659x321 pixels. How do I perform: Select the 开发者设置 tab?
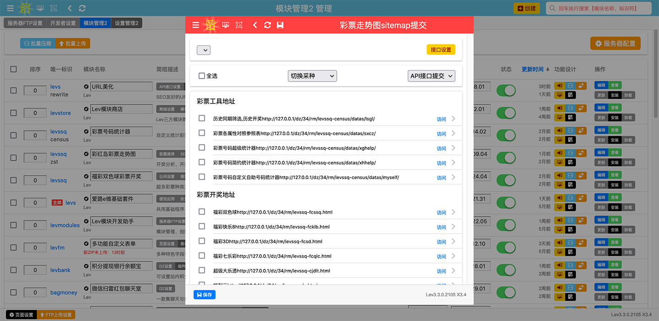(63, 23)
